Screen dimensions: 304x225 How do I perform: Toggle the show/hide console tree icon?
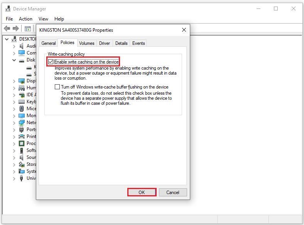[28, 29]
